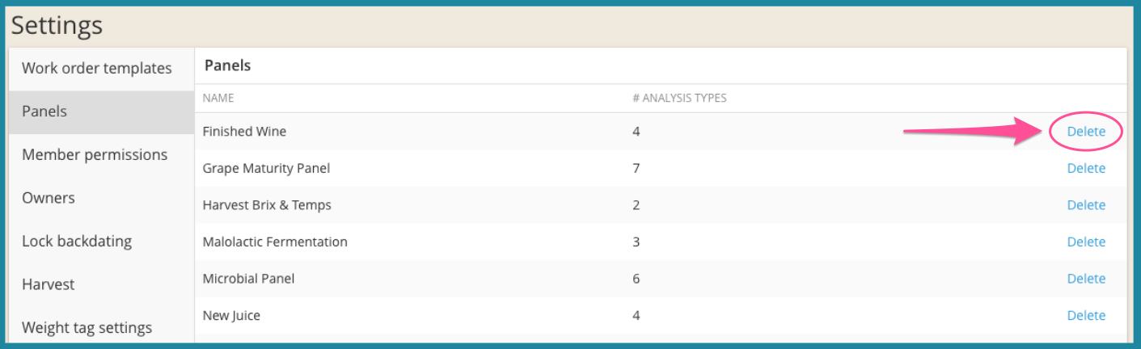Delete the Harvest Brix & Temps panel

1086,205
